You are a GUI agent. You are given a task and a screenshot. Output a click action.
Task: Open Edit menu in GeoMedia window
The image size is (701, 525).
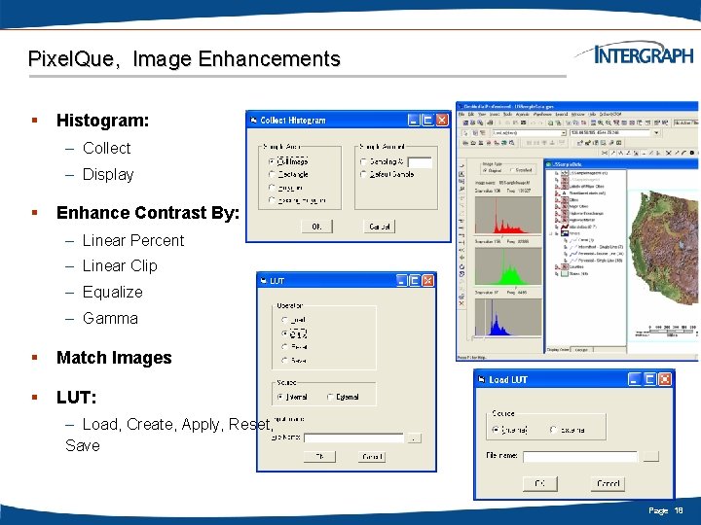pyautogui.click(x=471, y=115)
